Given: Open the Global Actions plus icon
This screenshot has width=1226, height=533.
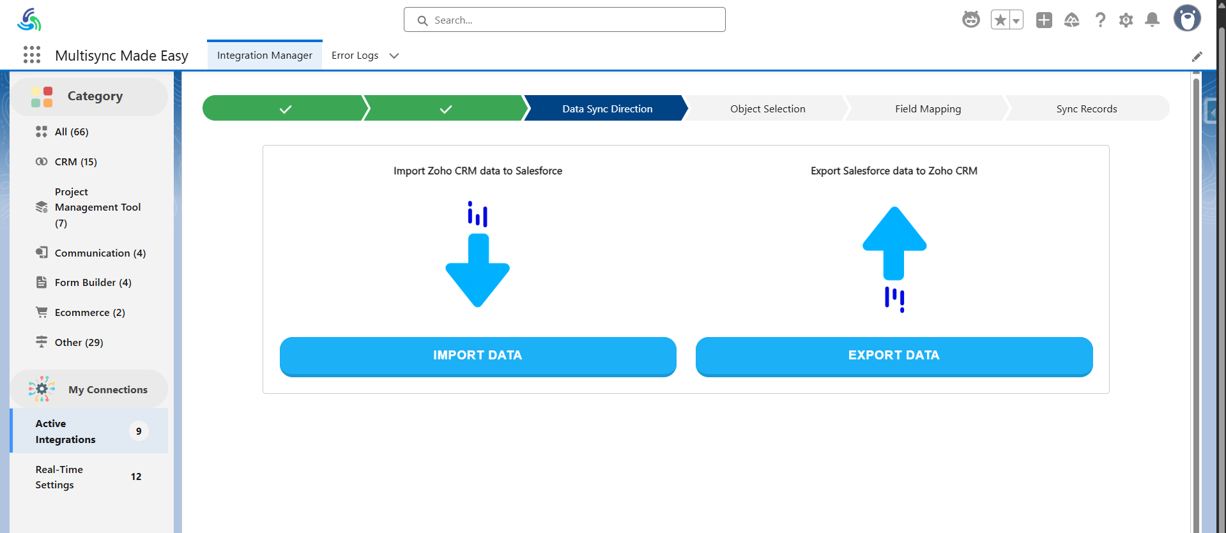Looking at the screenshot, I should coord(1044,20).
